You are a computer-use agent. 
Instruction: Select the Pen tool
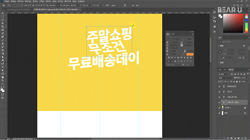[x=3, y=64]
